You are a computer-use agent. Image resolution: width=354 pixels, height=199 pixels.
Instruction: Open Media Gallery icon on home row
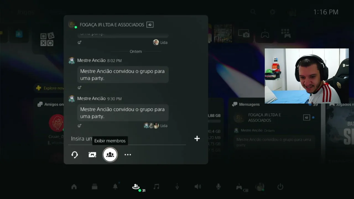244,34
